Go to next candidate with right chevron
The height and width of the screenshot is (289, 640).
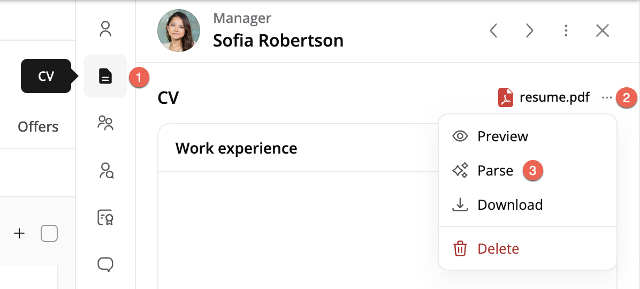[529, 30]
